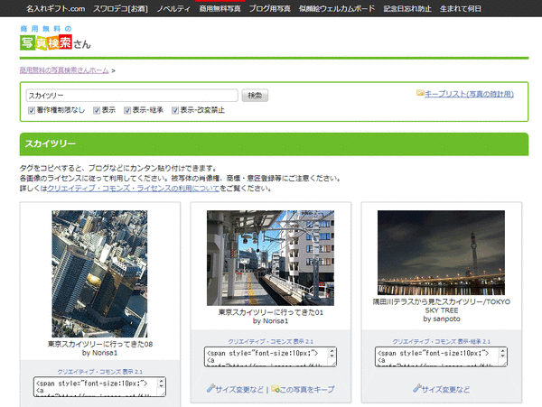This screenshot has width=542, height=407.
Task: Toggle the 表示 license checkbox
Action: coord(97,110)
